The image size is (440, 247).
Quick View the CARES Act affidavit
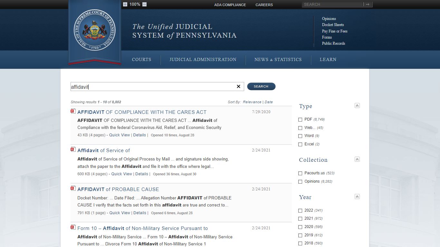pos(120,135)
